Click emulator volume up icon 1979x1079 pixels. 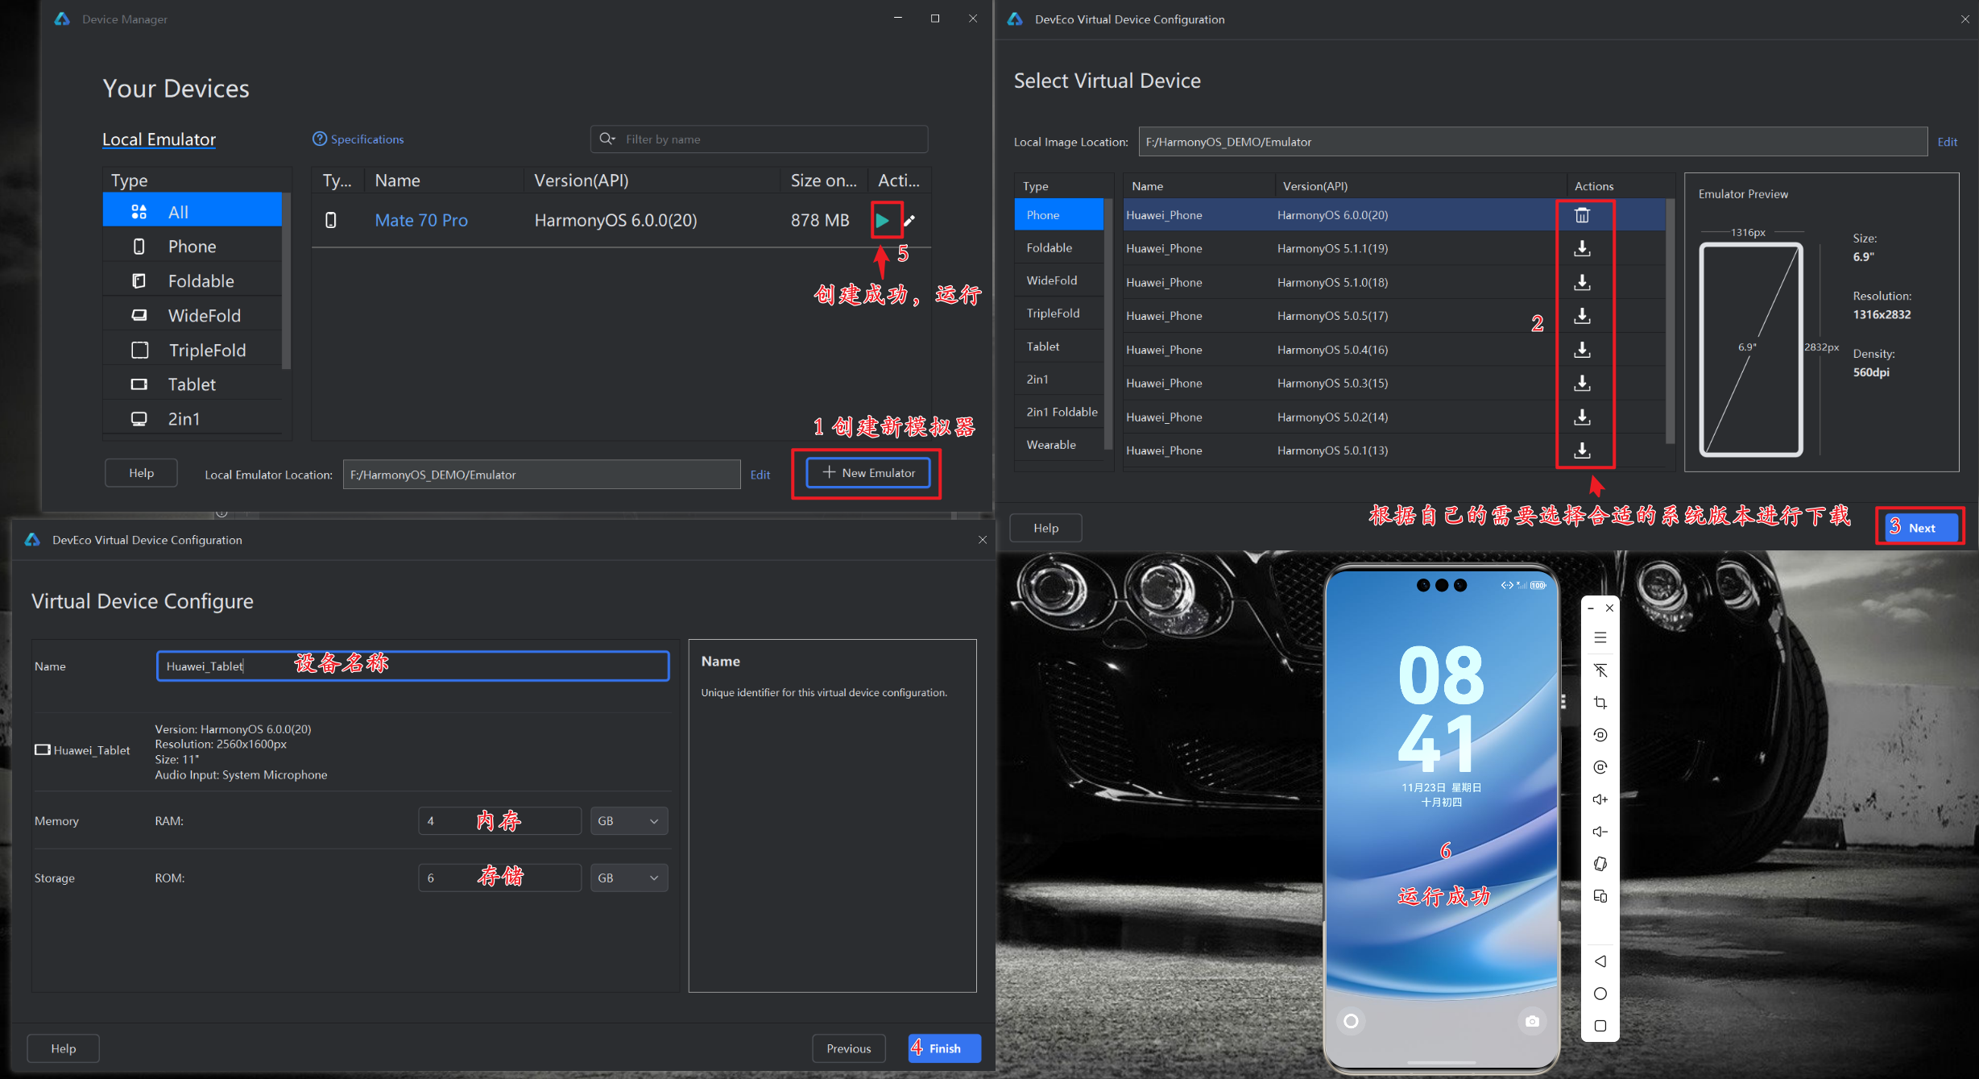coord(1600,799)
